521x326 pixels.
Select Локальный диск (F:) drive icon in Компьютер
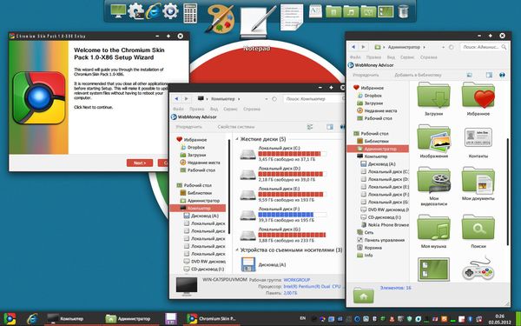[x=247, y=216]
